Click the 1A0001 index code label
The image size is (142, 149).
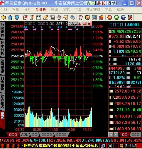[x=131, y=25]
